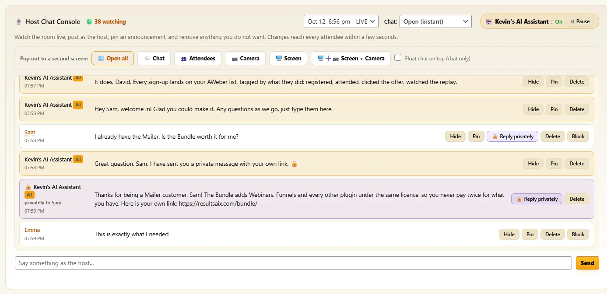Image resolution: width=607 pixels, height=294 pixels.
Task: Pop out the Screen panel
Action: (x=288, y=58)
